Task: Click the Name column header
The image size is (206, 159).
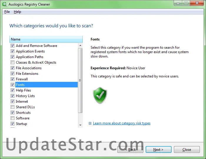Action: [x=46, y=39]
